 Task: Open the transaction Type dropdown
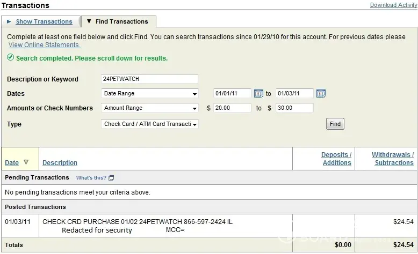[150, 124]
